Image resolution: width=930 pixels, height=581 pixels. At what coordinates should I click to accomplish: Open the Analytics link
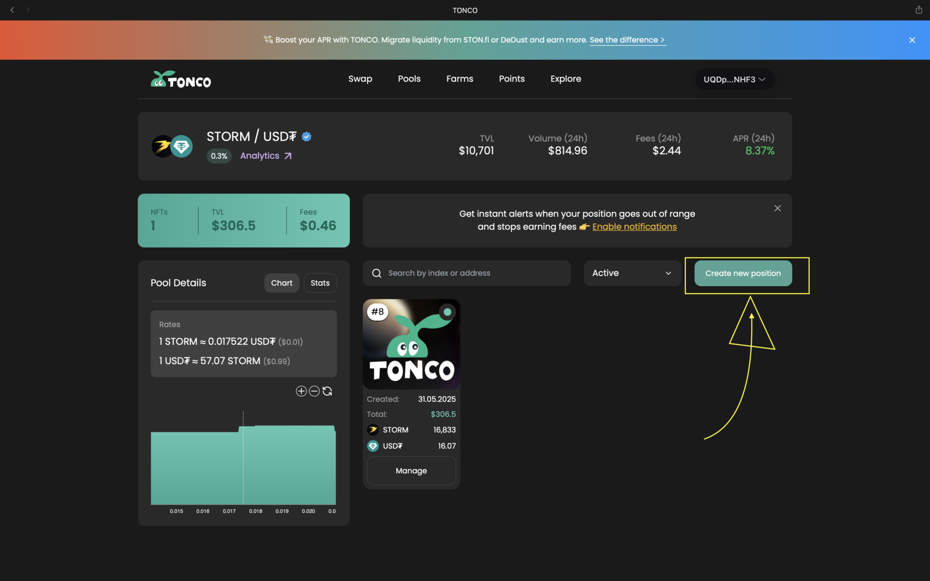point(266,156)
